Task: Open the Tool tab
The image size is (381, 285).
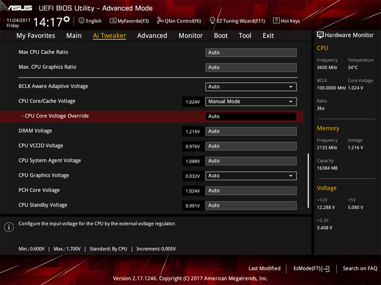Action: pyautogui.click(x=245, y=36)
